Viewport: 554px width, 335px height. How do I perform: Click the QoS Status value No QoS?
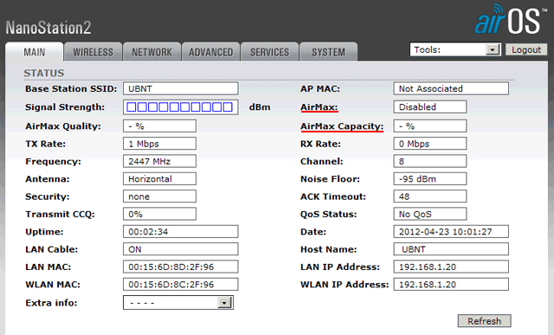click(x=430, y=214)
